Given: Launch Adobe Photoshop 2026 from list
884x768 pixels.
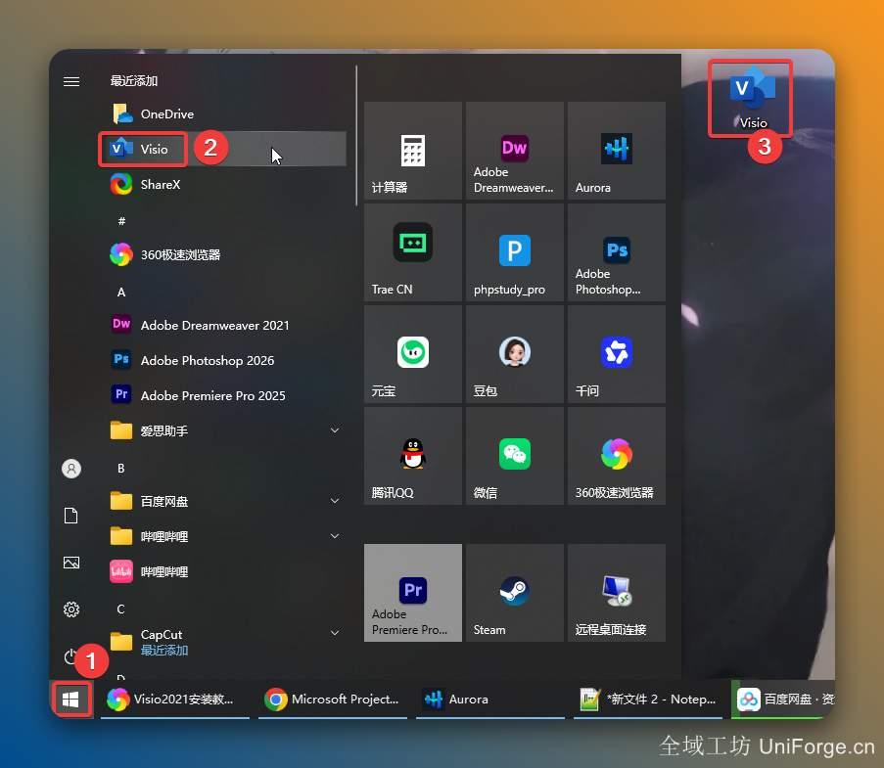Looking at the screenshot, I should (222, 360).
